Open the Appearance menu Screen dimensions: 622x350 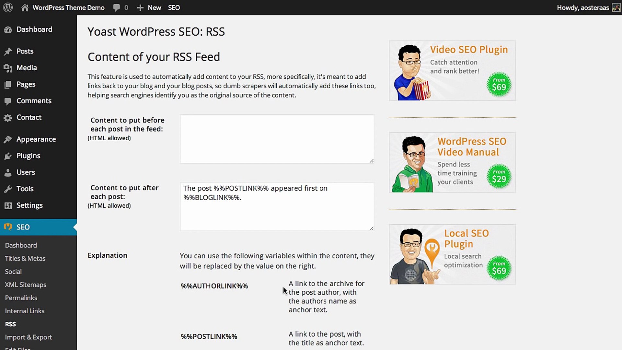36,139
